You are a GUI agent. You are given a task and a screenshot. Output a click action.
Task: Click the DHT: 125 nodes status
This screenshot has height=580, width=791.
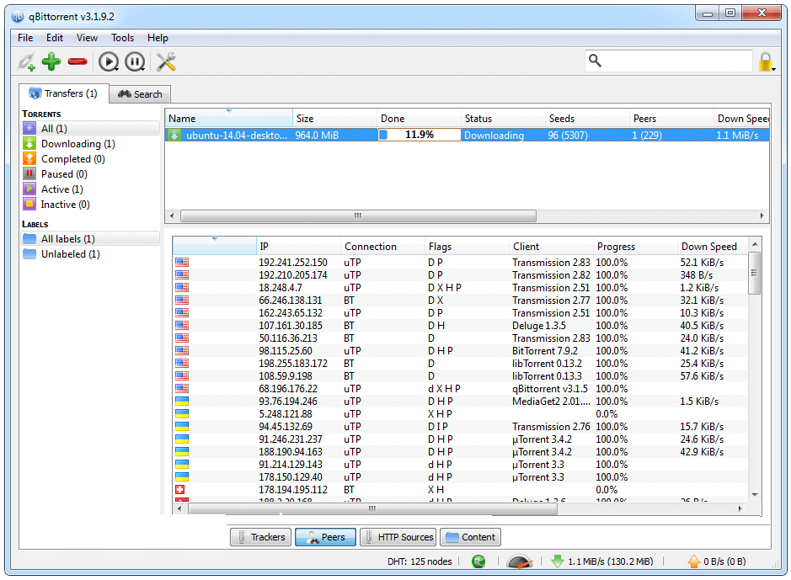click(x=420, y=561)
